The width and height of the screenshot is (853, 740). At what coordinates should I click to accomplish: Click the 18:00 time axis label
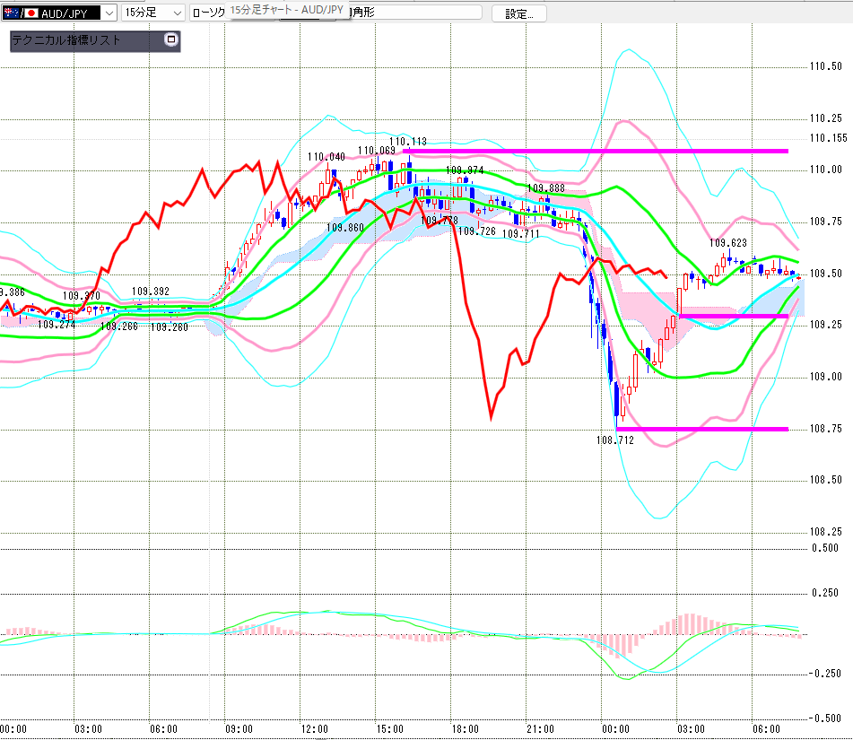click(465, 729)
